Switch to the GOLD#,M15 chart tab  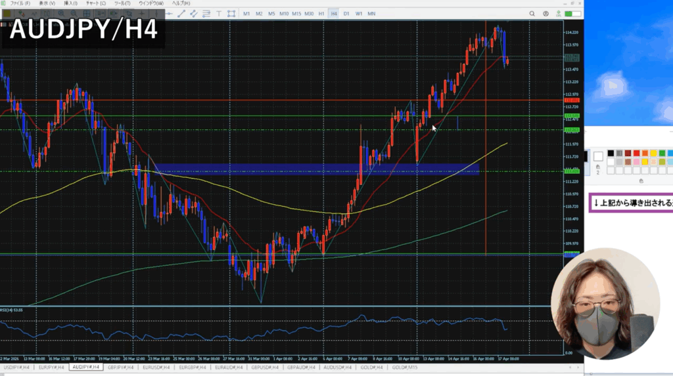[405, 367]
